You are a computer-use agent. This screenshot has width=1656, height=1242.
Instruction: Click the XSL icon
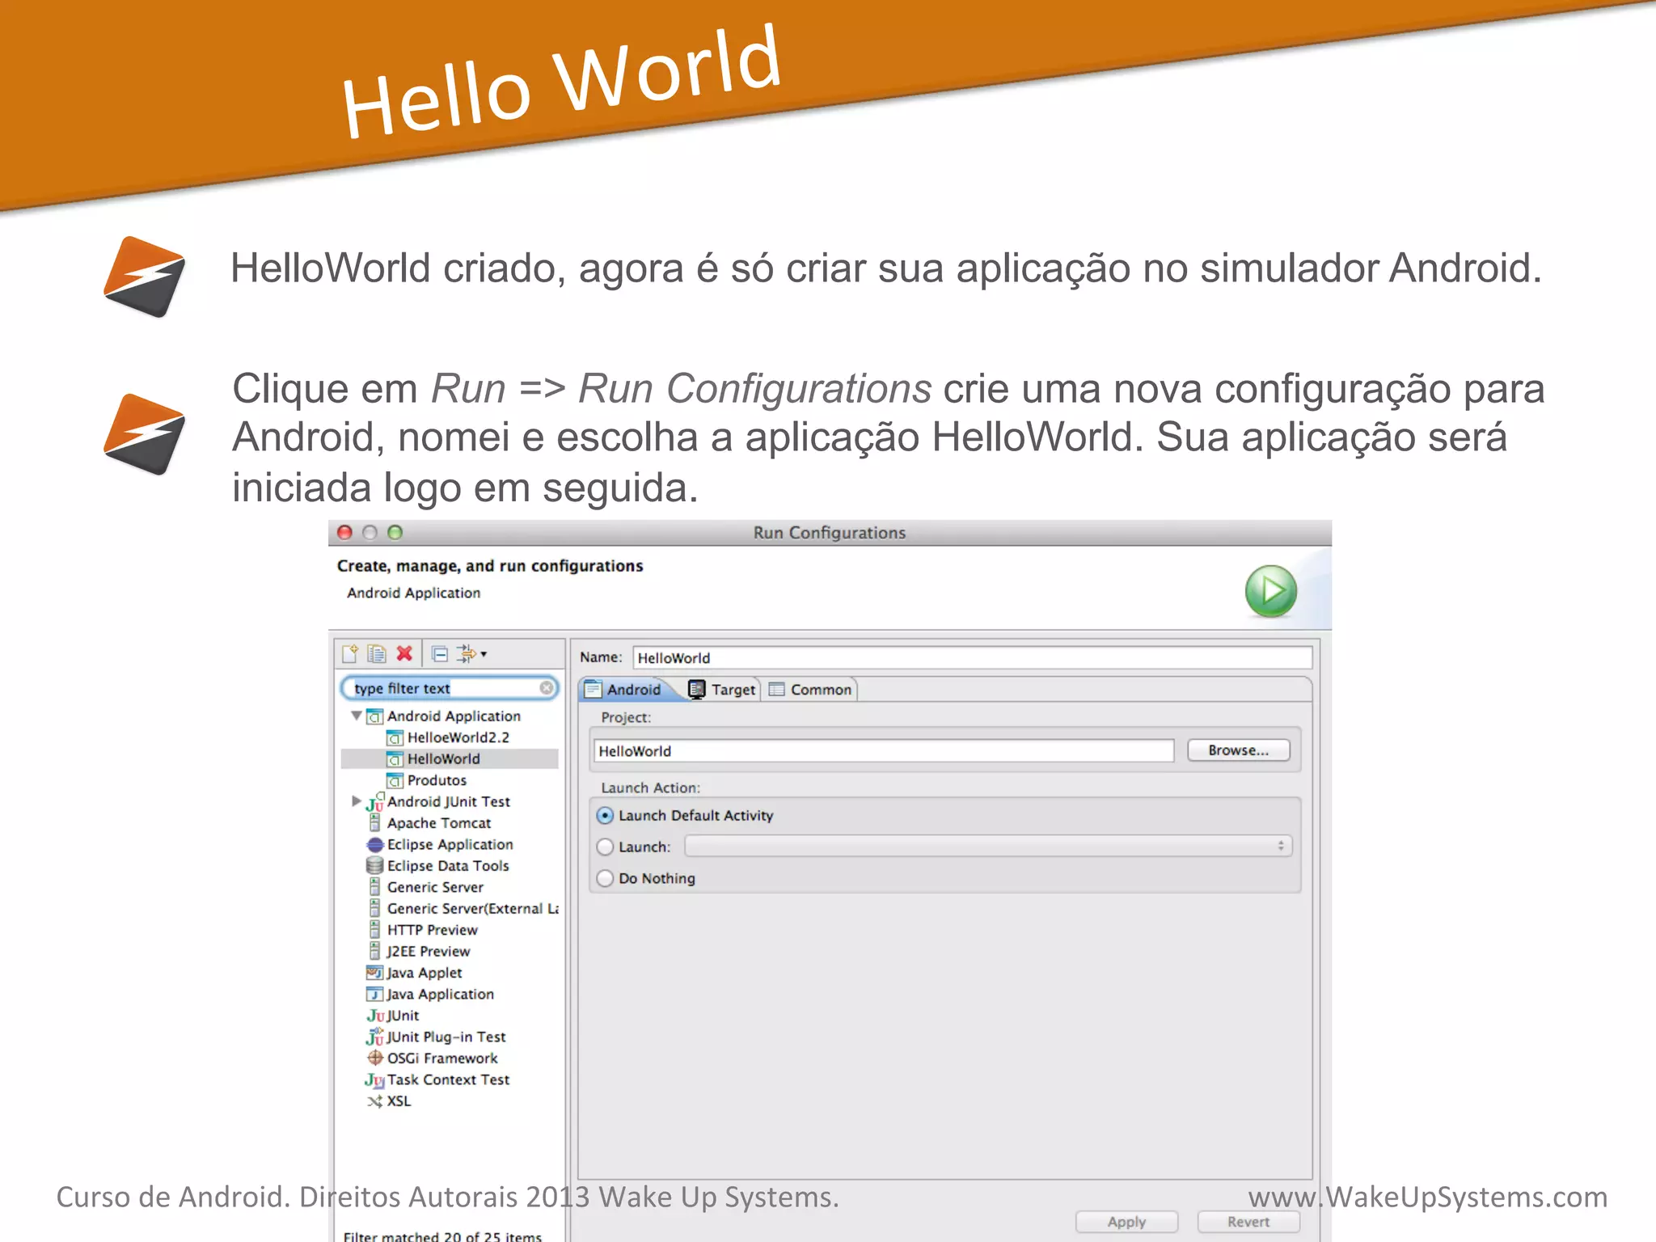374,1101
